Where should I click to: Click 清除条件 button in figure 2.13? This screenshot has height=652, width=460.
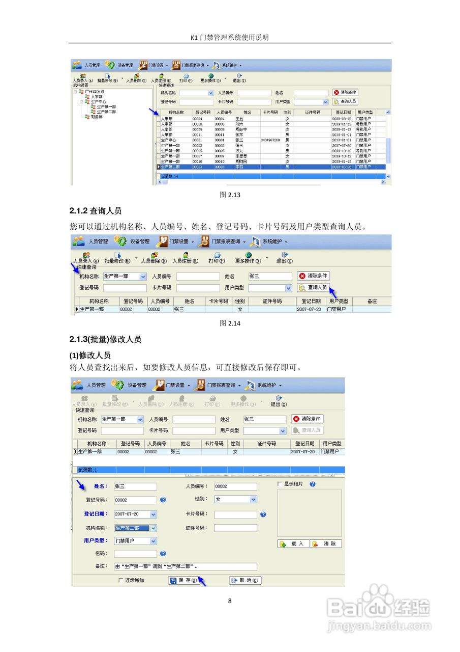345,93
